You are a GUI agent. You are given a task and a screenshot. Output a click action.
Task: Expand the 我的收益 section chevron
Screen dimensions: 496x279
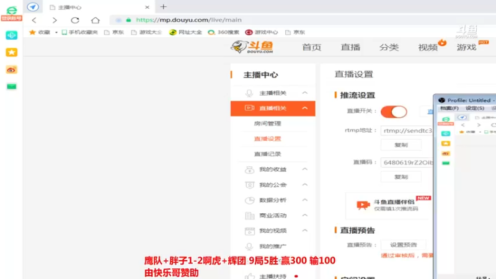[304, 169]
